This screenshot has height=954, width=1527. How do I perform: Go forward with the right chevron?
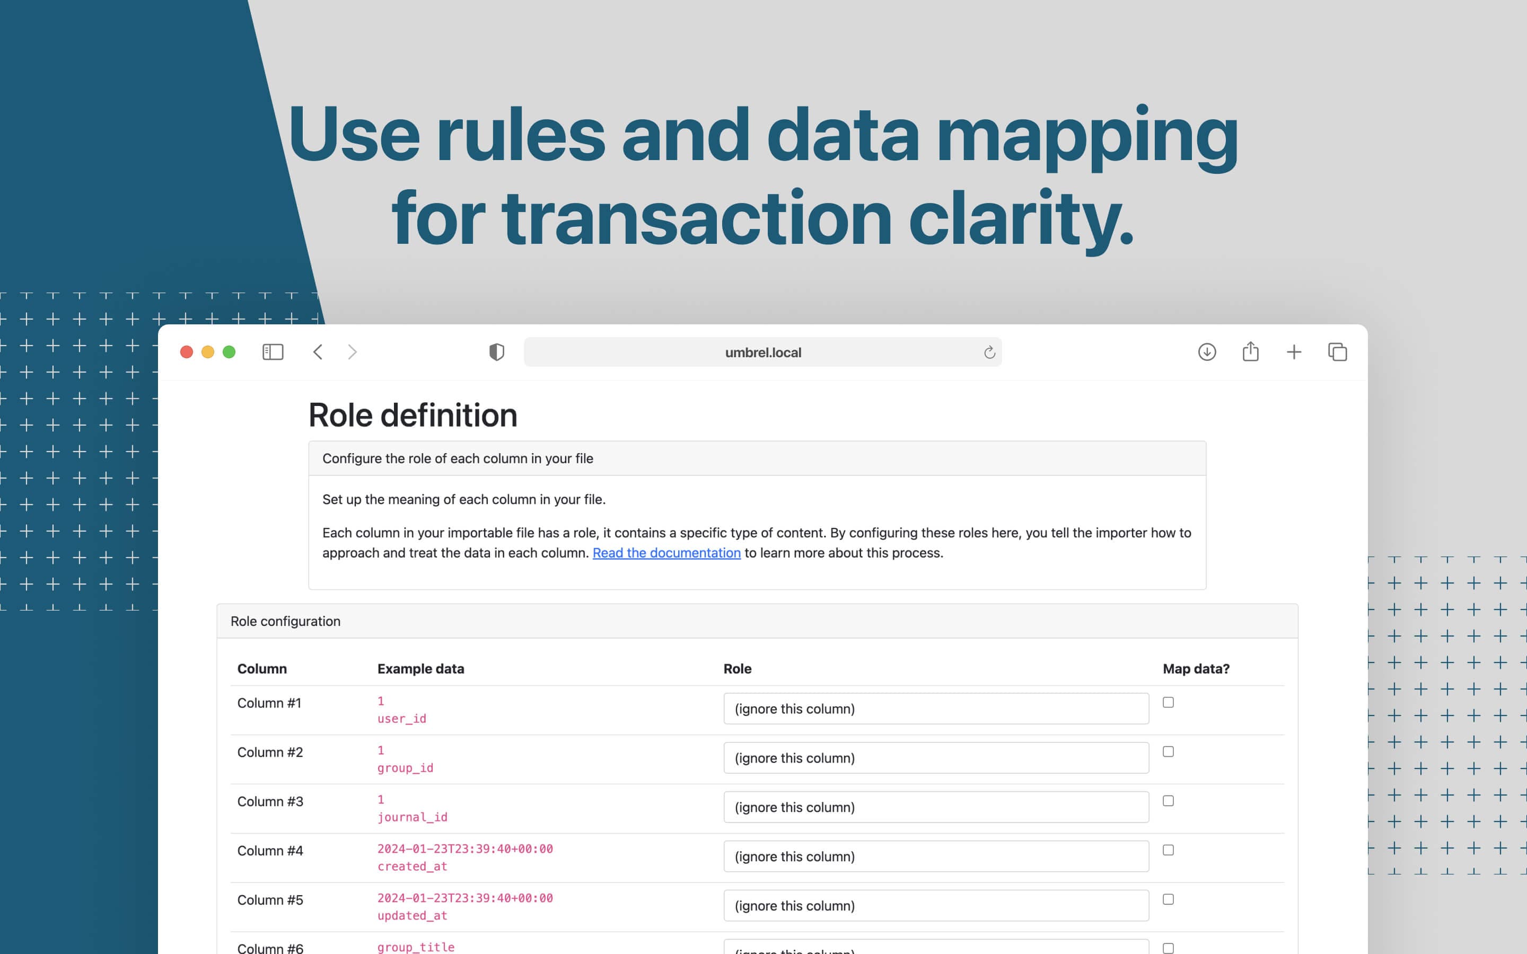click(352, 352)
